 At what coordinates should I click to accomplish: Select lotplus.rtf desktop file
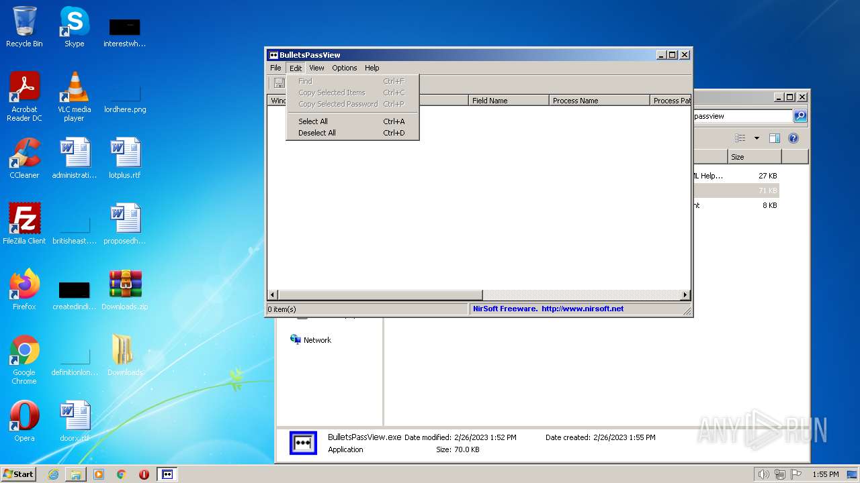pos(124,159)
